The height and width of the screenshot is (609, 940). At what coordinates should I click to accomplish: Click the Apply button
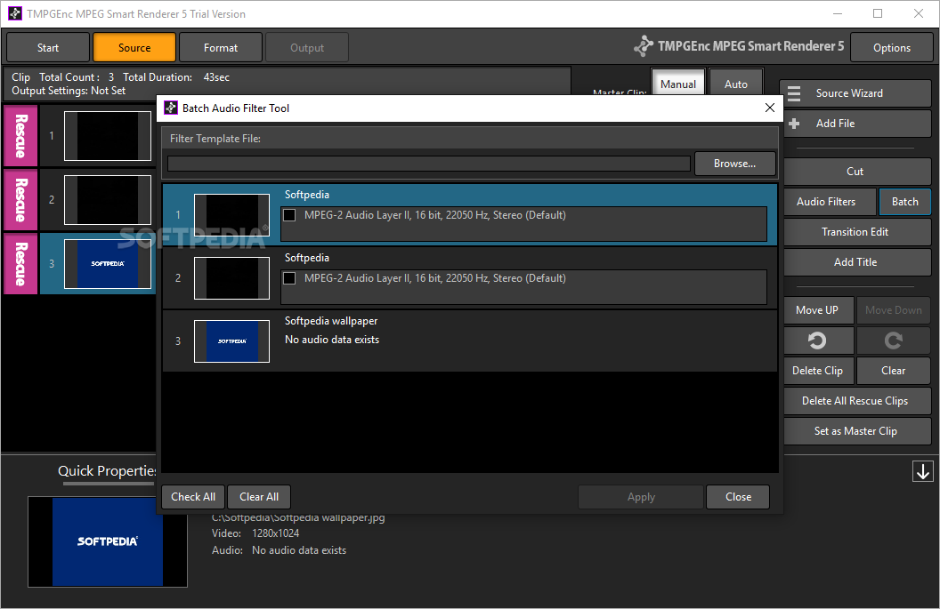(641, 497)
